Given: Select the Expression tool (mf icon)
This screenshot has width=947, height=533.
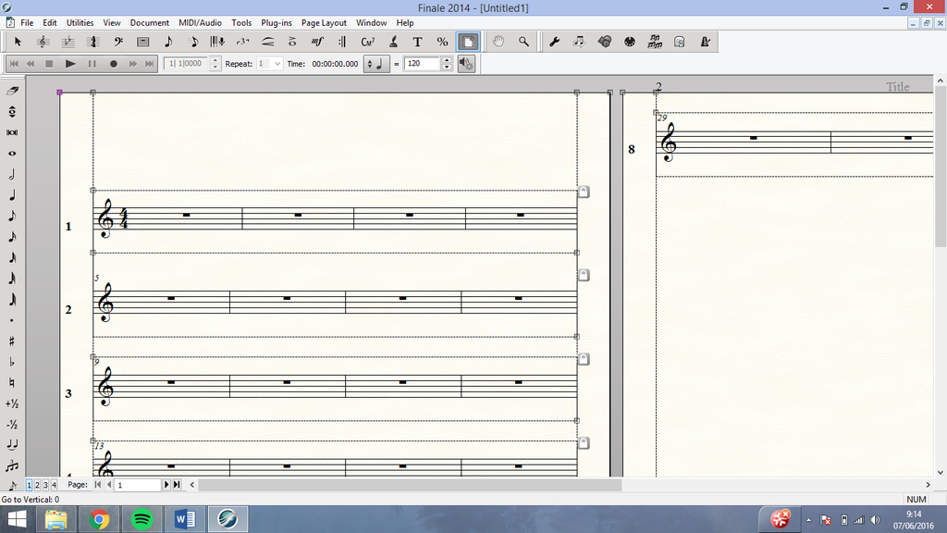Looking at the screenshot, I should [317, 42].
